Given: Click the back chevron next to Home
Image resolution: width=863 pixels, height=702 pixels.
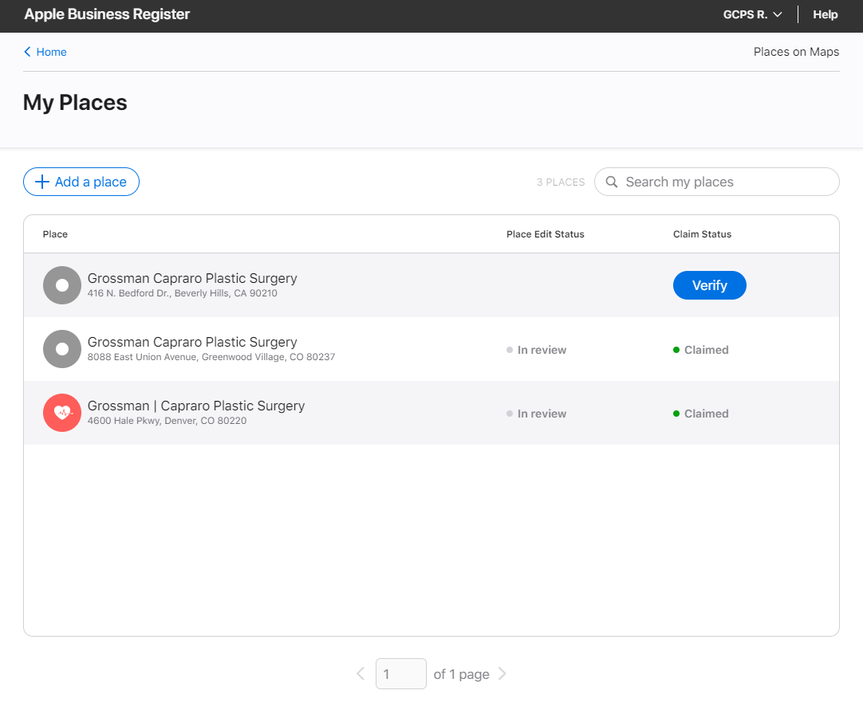Looking at the screenshot, I should pos(27,52).
